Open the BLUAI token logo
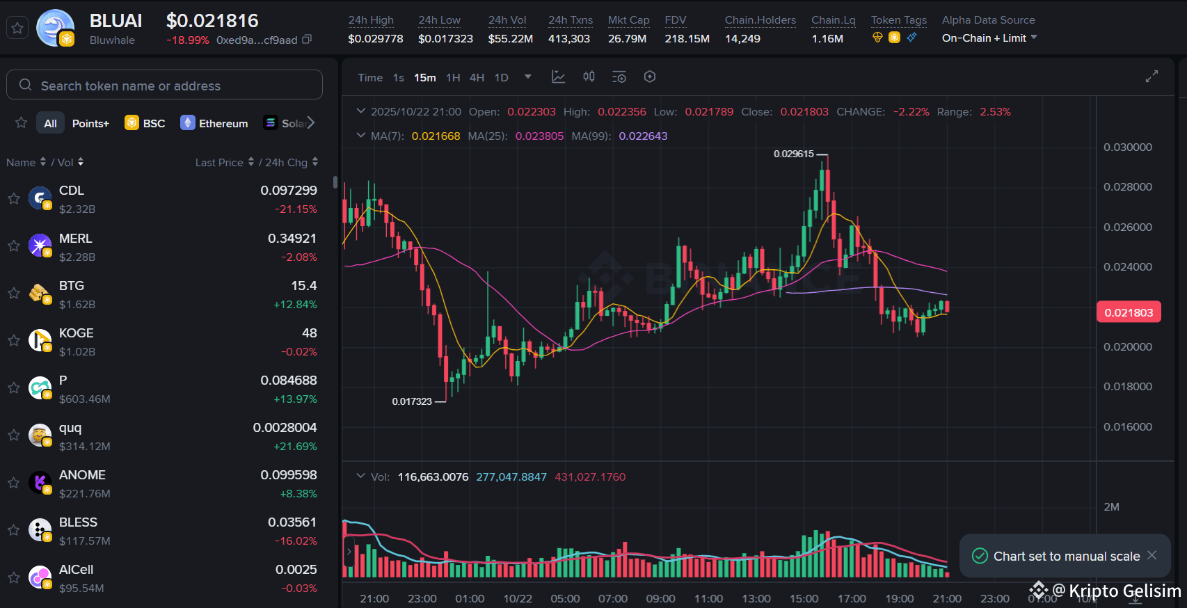 pos(56,28)
